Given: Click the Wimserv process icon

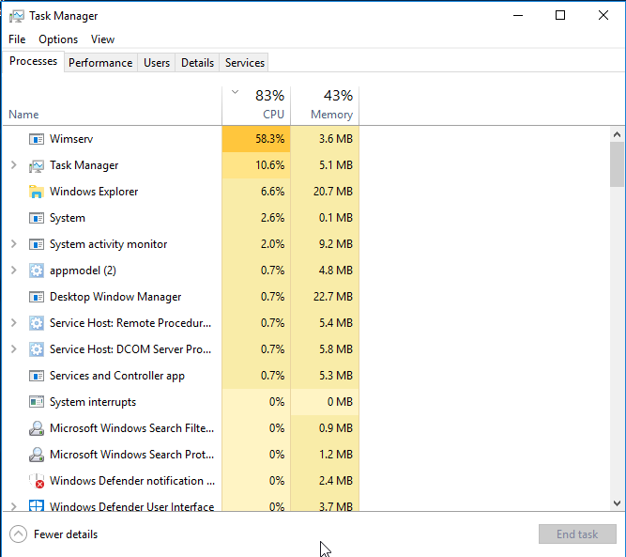Looking at the screenshot, I should [37, 139].
